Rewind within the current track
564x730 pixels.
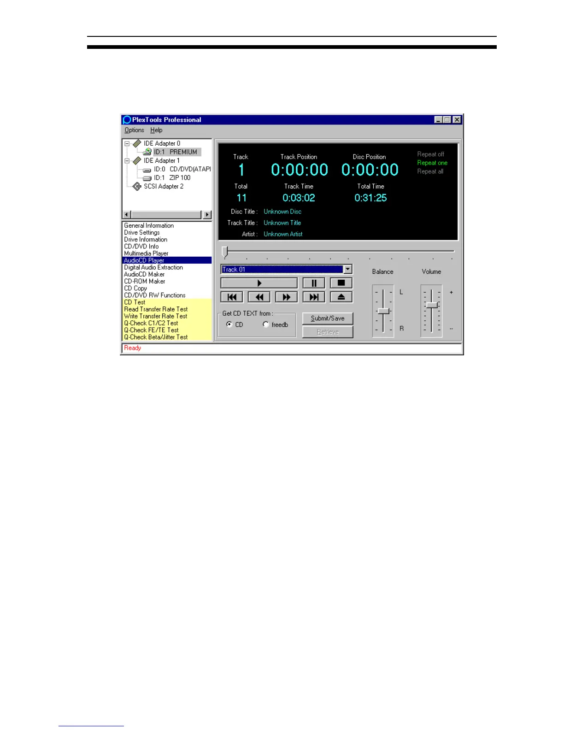[x=259, y=297]
